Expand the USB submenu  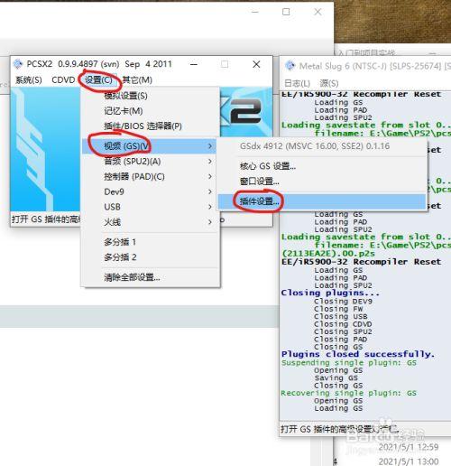click(x=150, y=207)
